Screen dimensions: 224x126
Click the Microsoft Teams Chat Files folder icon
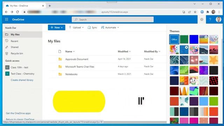click(x=60, y=66)
